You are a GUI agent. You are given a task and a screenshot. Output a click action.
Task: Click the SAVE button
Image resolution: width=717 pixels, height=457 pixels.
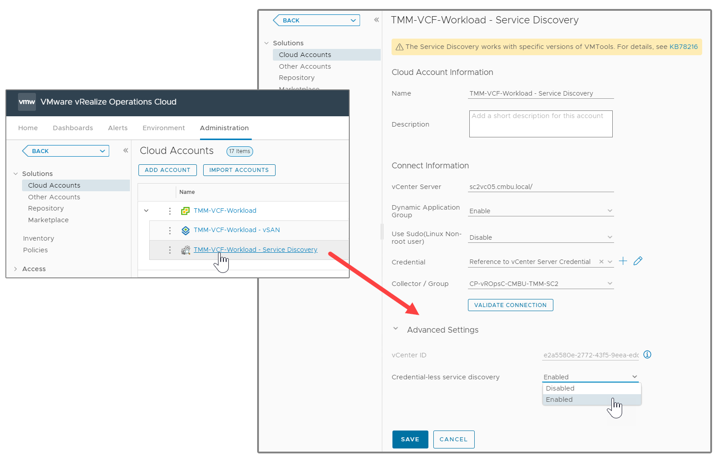(410, 439)
